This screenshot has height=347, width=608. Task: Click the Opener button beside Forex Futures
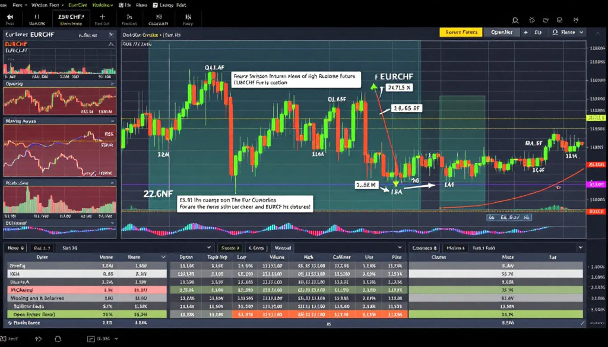pyautogui.click(x=502, y=33)
